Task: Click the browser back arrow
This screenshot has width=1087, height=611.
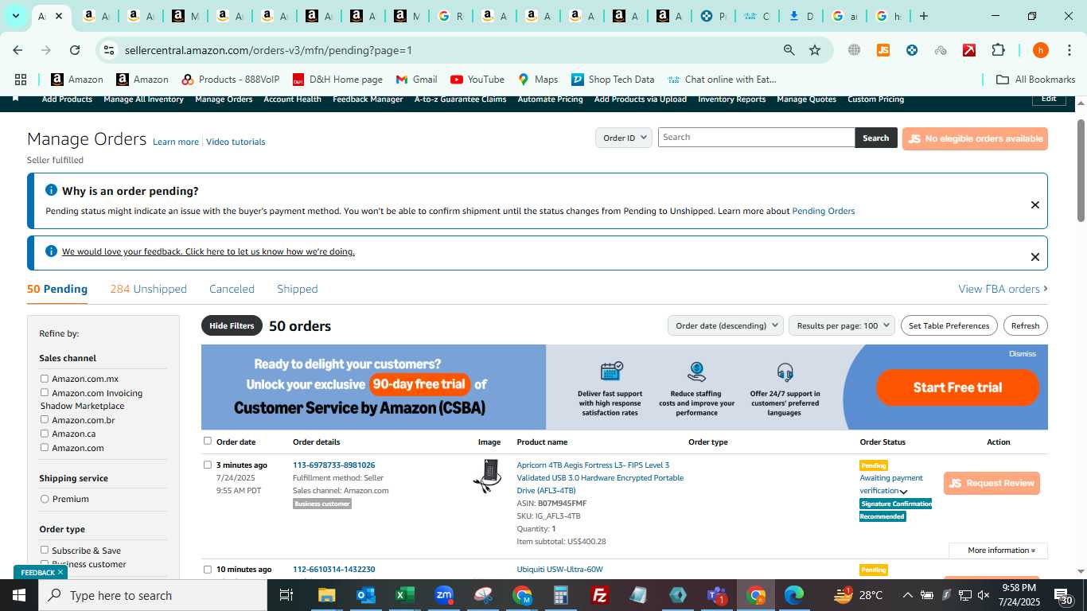Action: coord(18,50)
